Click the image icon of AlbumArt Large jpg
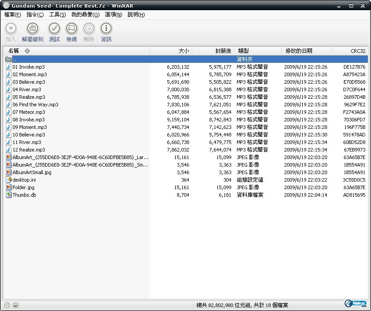This screenshot has height=311, width=371. tap(8, 157)
